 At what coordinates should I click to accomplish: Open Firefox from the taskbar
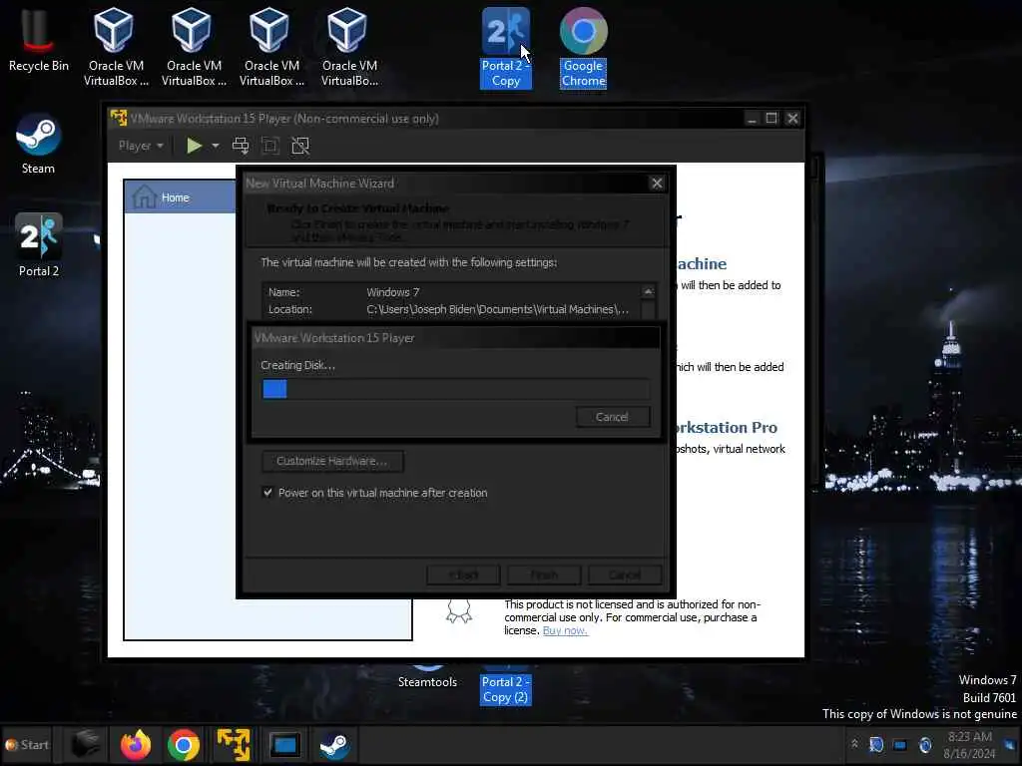pos(136,744)
